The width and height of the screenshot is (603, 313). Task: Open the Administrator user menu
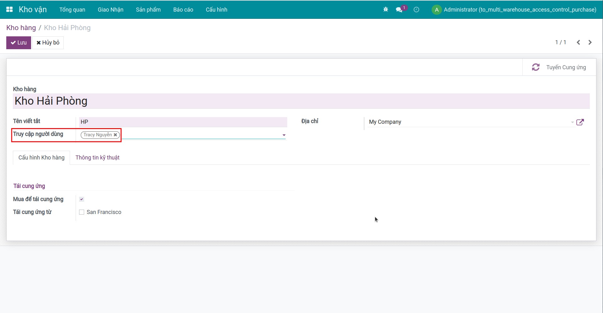pyautogui.click(x=514, y=10)
